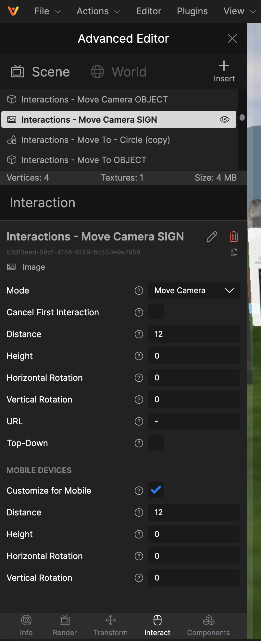Open the Components panel icon

(x=208, y=620)
